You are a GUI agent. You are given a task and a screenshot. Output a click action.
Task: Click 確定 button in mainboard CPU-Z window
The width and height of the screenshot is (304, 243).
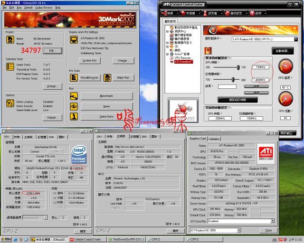[175, 231]
